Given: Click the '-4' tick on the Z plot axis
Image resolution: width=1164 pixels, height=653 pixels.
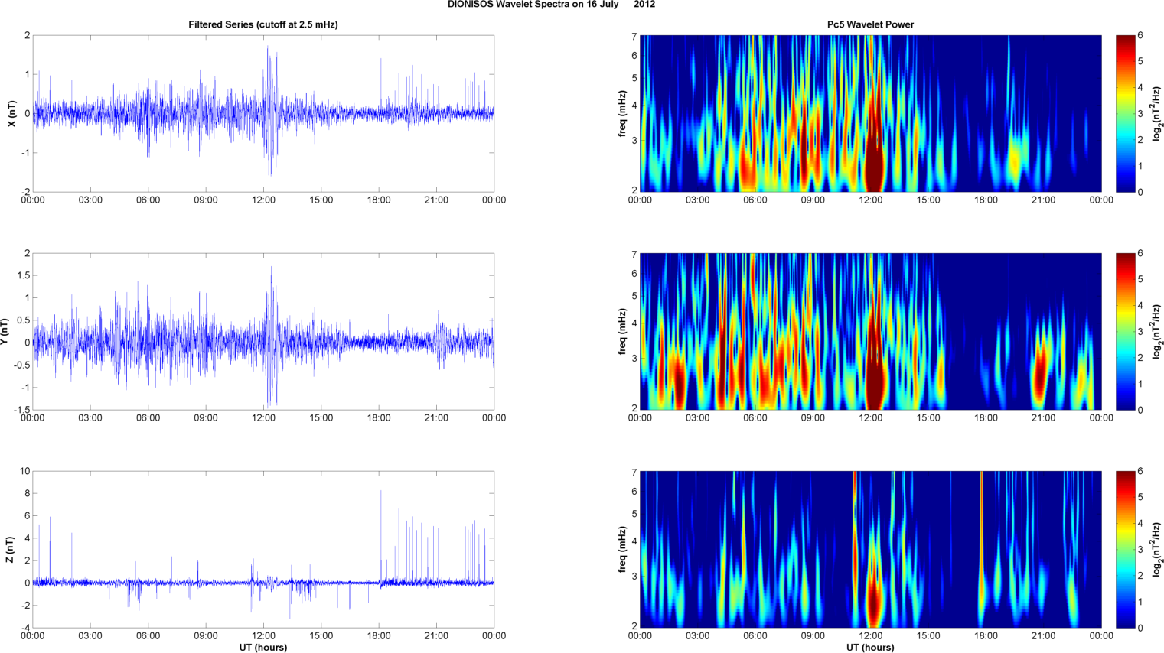Looking at the screenshot, I should tap(25, 628).
